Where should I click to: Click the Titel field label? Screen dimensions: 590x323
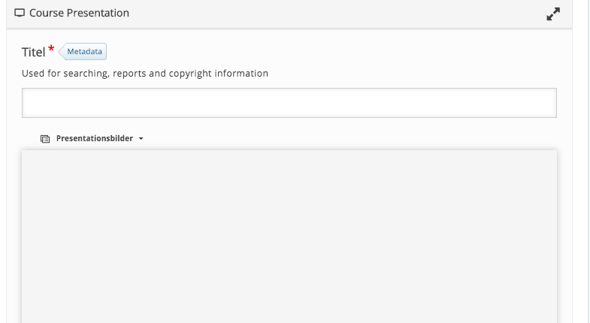click(x=34, y=53)
